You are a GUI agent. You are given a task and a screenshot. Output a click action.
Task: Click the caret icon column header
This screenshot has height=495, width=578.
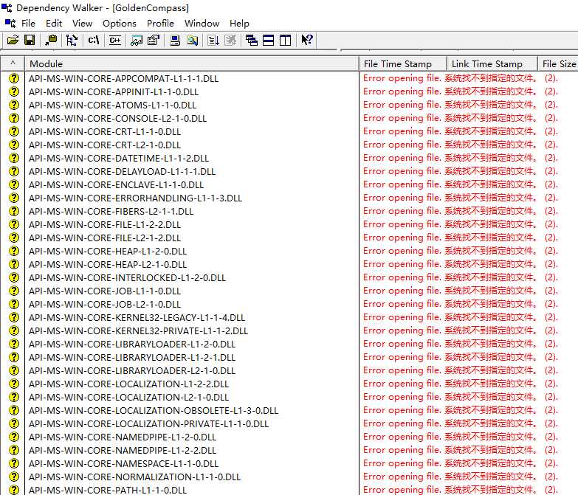point(13,63)
